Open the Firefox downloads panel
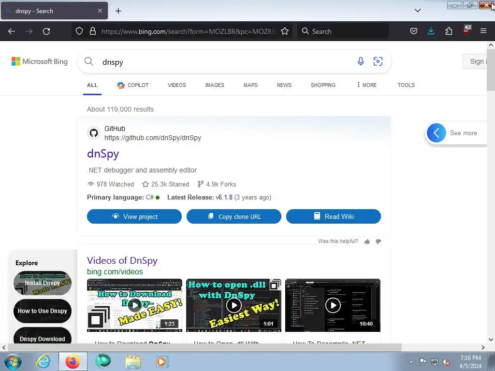Screen dimensions: 495x371 coord(431,31)
